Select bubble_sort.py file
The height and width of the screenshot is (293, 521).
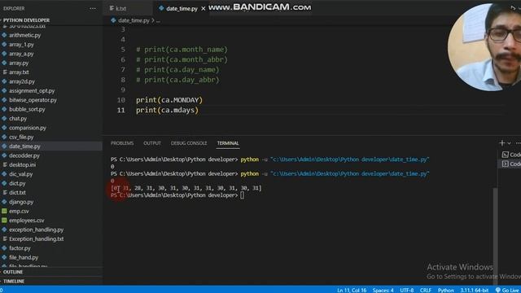click(x=27, y=109)
